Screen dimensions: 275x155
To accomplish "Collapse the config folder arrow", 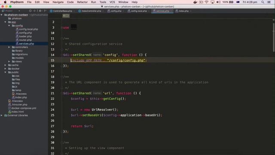I will coord(9,26).
